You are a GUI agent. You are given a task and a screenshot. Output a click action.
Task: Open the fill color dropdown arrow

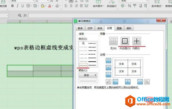pos(46,6)
